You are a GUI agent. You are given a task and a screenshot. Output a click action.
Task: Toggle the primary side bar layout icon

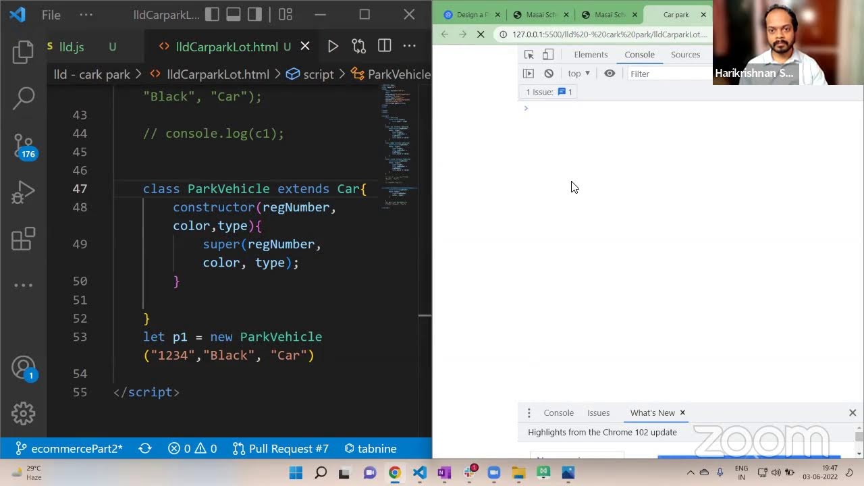pos(212,14)
